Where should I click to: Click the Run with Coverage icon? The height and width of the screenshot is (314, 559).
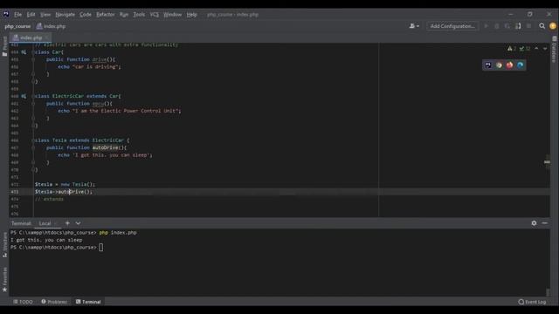pyautogui.click(x=507, y=26)
